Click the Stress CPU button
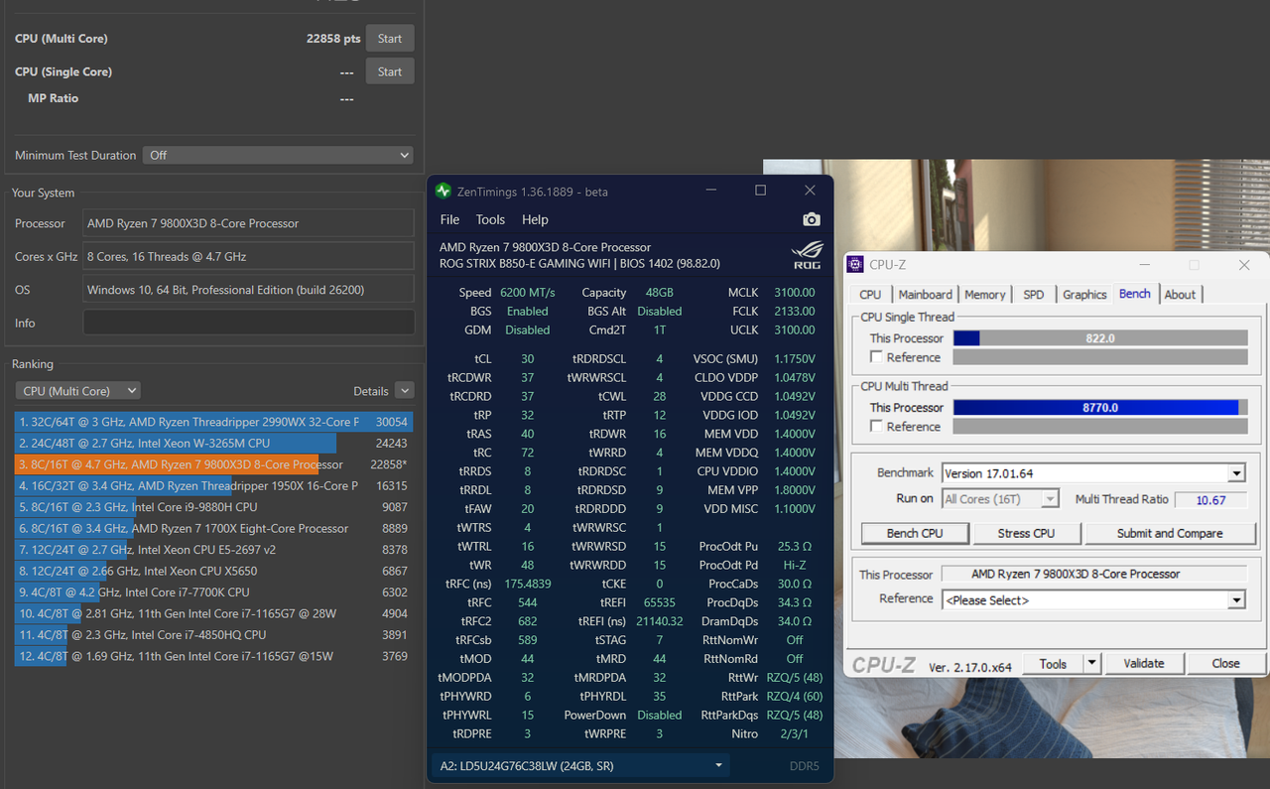This screenshot has height=789, width=1270. tap(1026, 533)
